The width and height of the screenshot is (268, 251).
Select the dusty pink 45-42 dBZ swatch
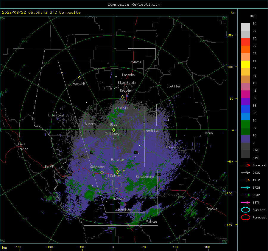[x=245, y=87]
